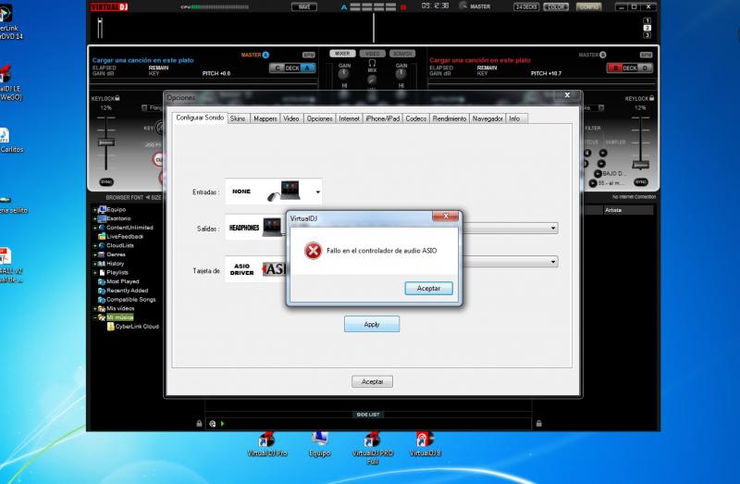Select deck D on right deck switch
The image size is (740, 484).
point(645,68)
